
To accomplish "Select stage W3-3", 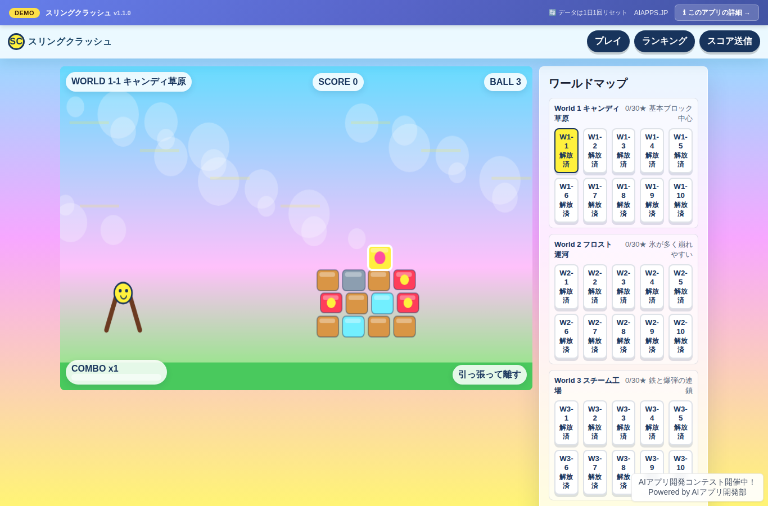I will [x=624, y=423].
